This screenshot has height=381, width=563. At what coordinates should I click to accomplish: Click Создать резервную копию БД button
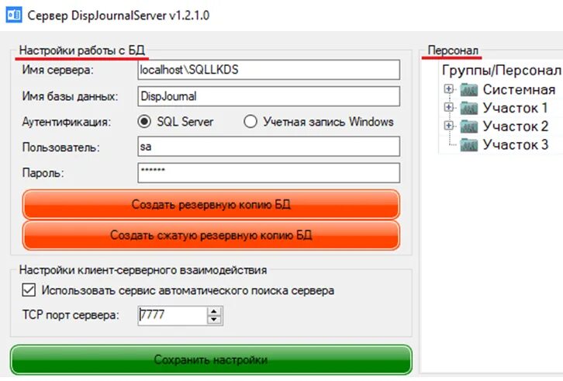[211, 205]
